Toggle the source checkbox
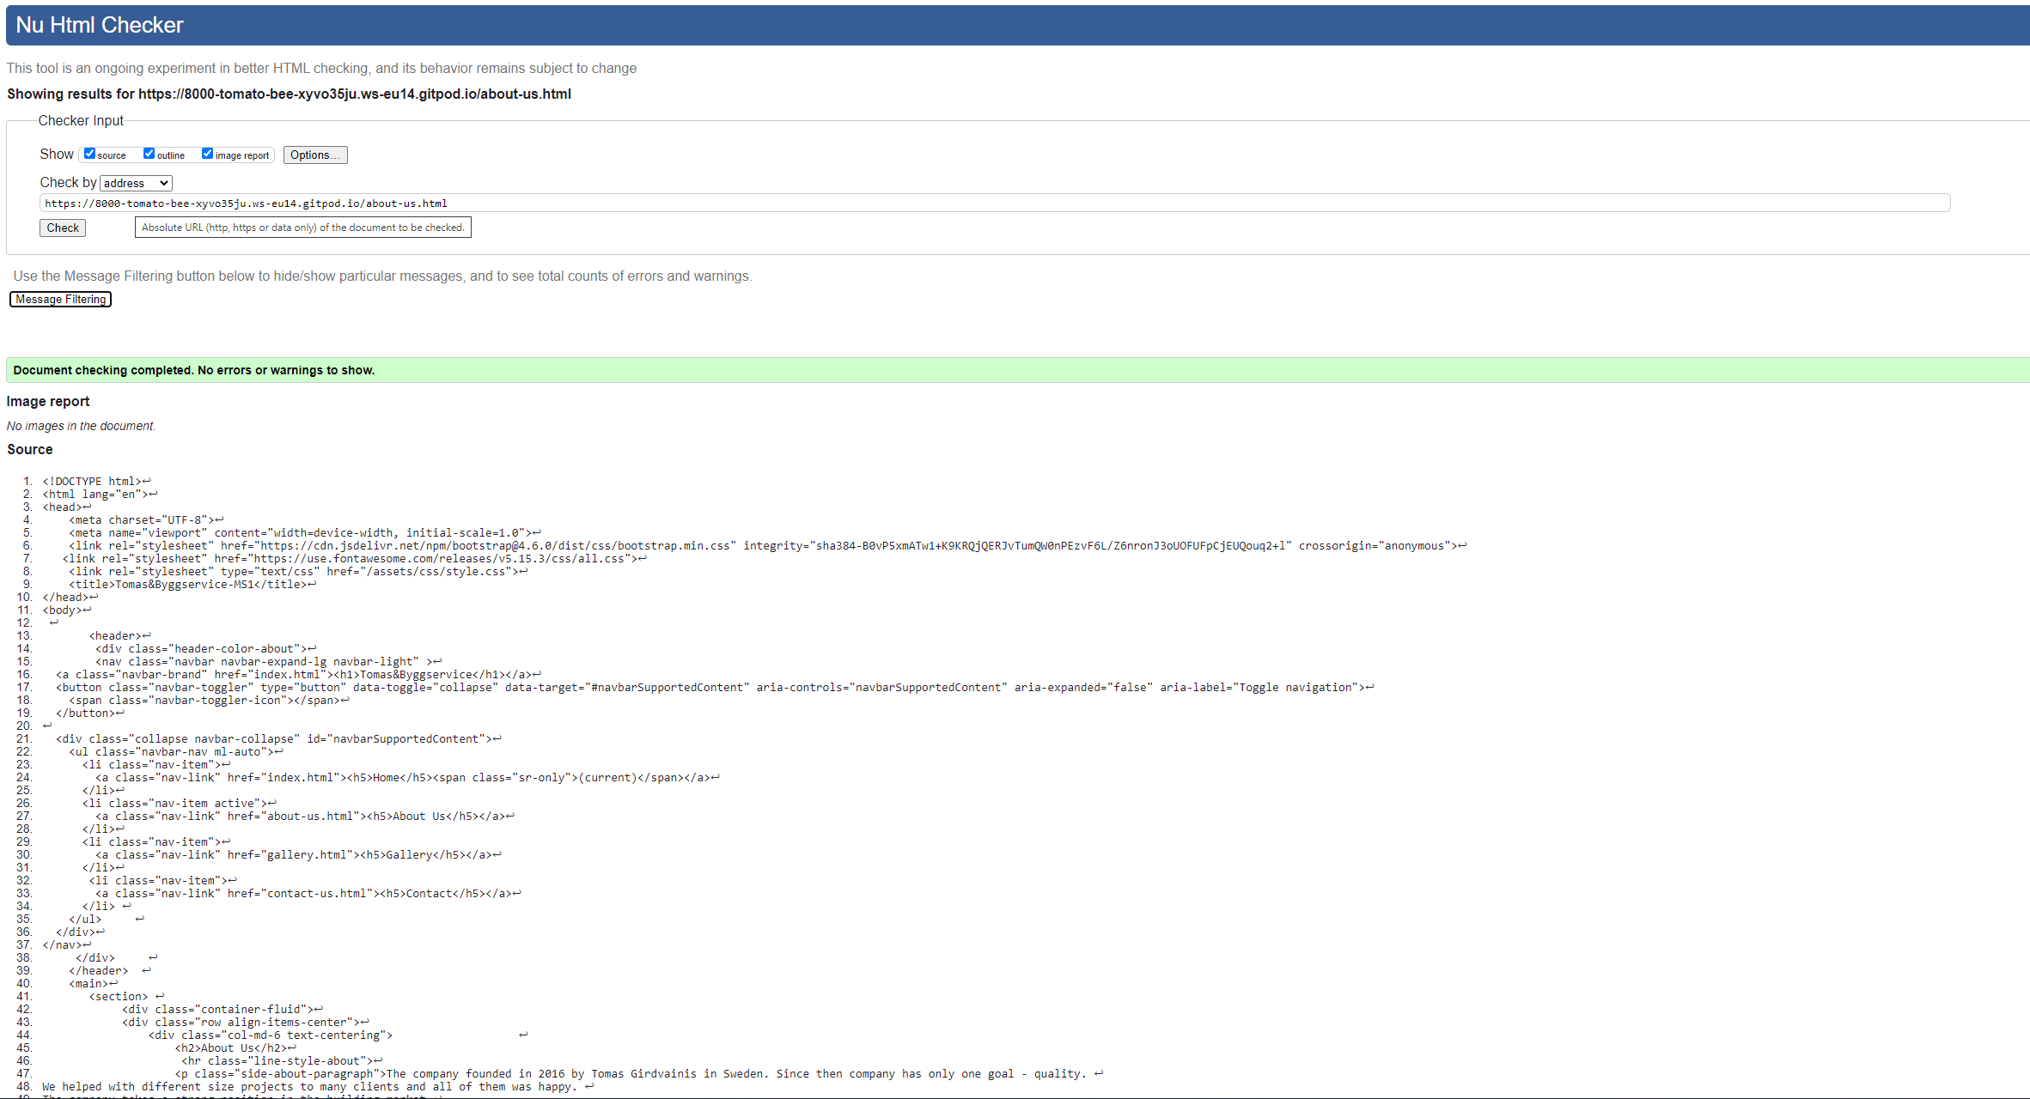 [x=91, y=155]
